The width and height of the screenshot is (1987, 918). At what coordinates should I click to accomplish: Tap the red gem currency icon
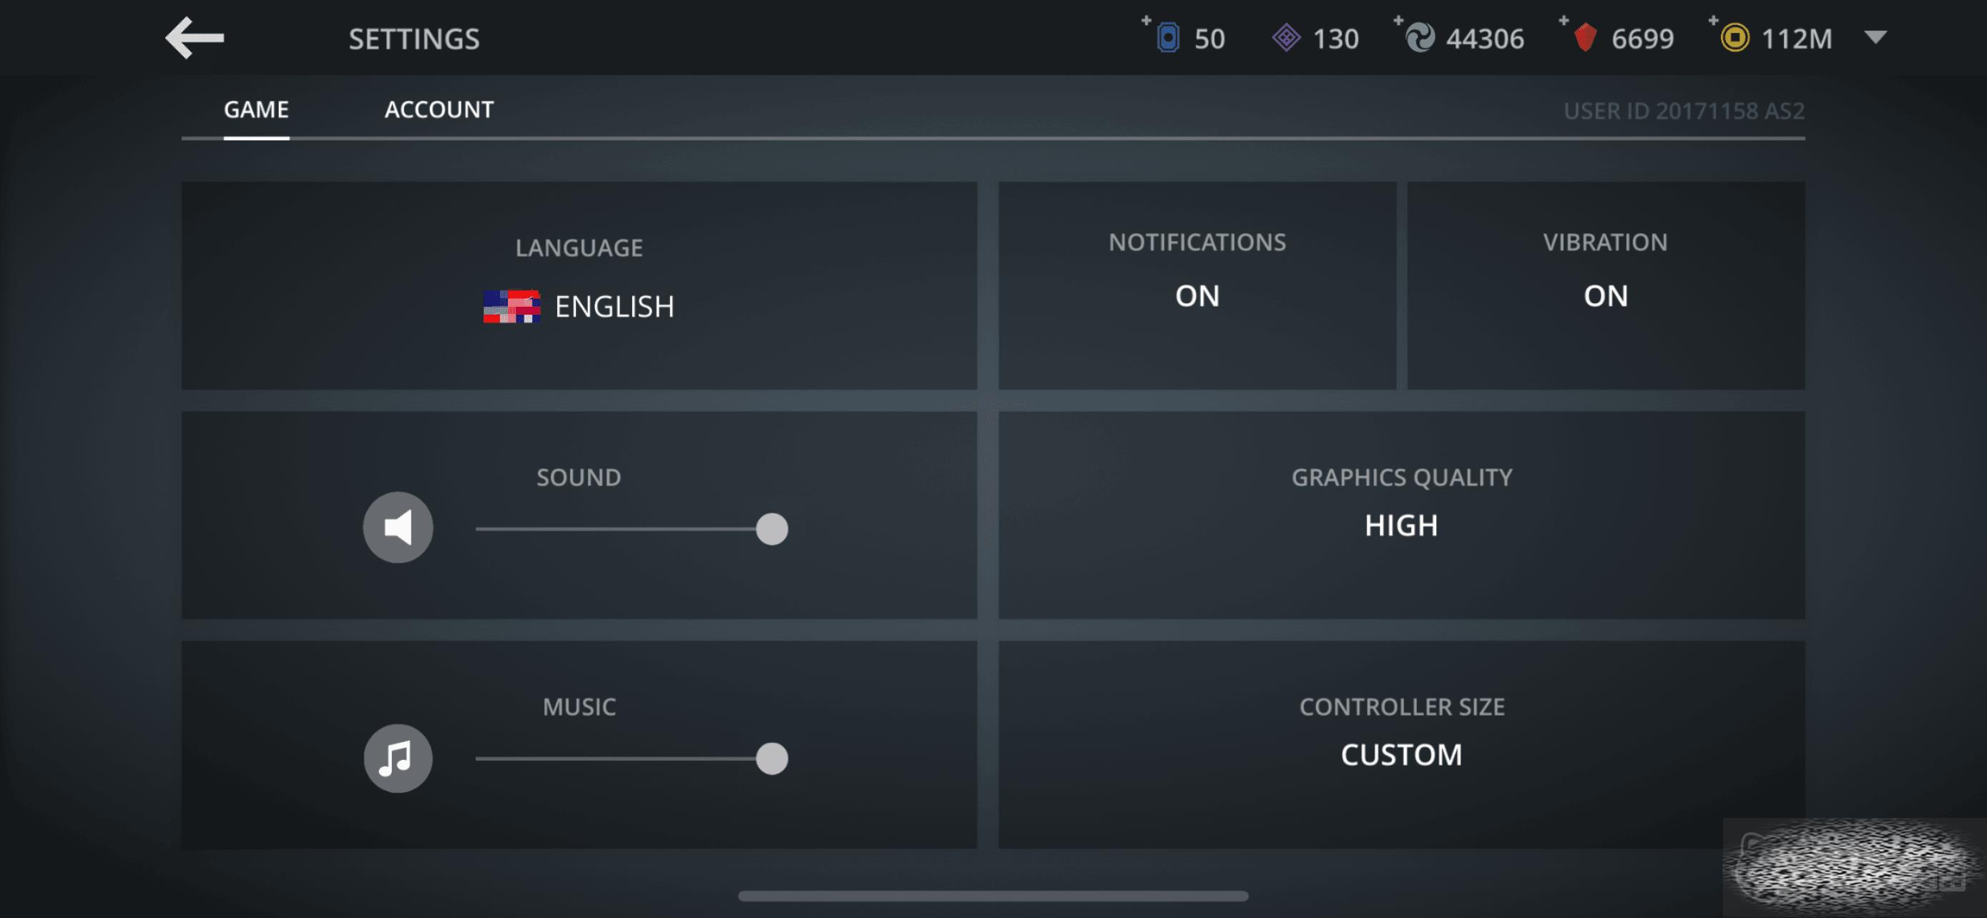[1584, 38]
